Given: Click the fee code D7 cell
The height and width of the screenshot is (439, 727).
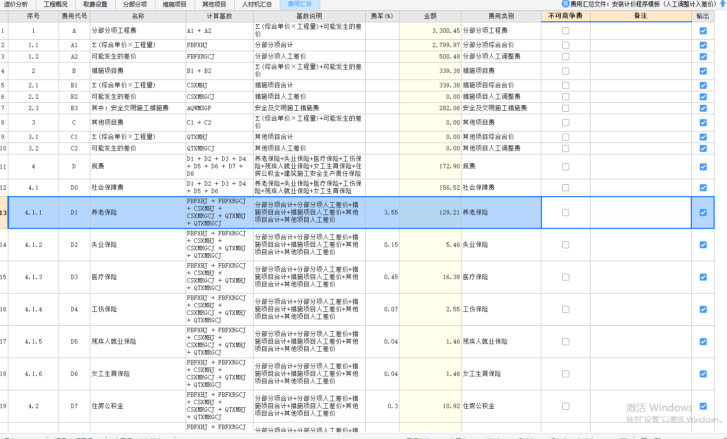Looking at the screenshot, I should [x=74, y=406].
